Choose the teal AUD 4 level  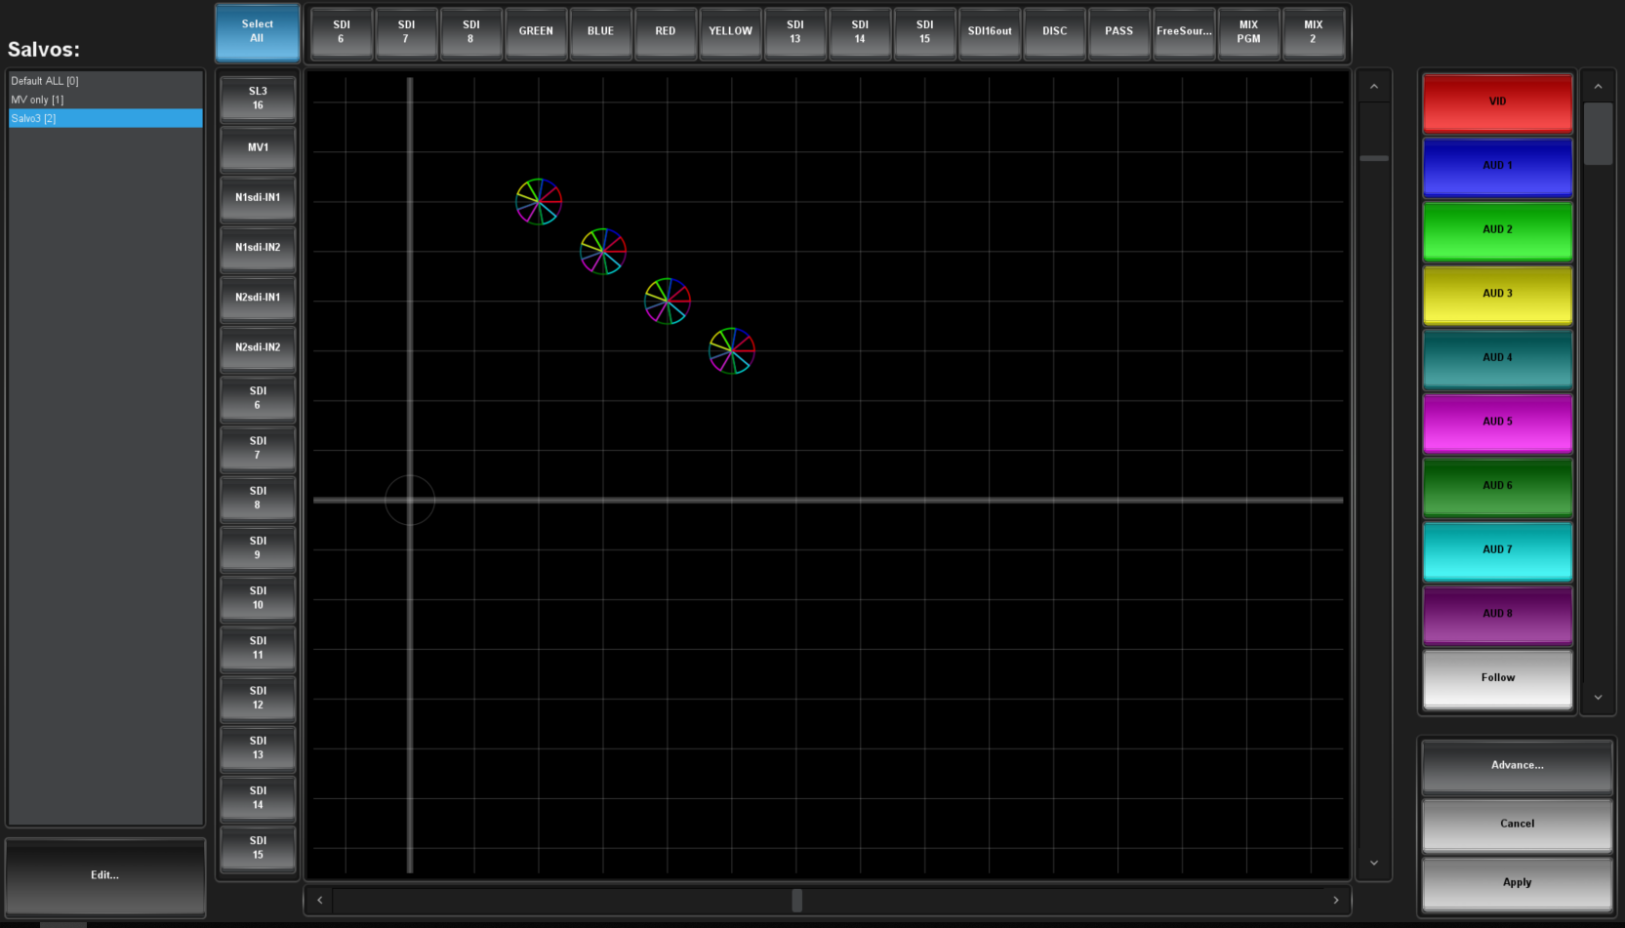(1498, 358)
